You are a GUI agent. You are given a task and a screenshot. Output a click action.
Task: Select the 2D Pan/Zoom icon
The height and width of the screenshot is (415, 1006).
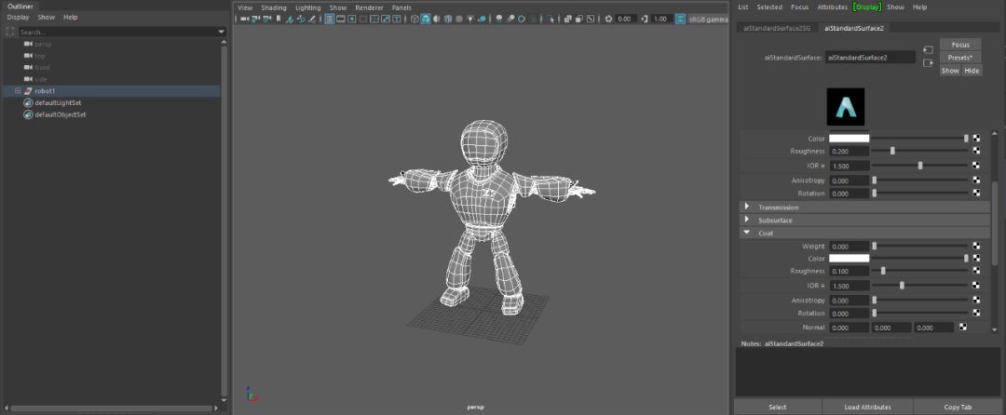(x=301, y=20)
